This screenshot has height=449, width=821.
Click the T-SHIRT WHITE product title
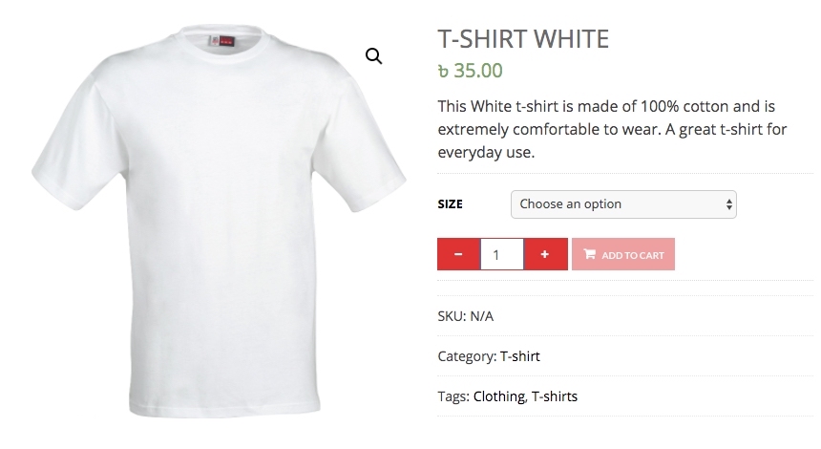pos(523,39)
